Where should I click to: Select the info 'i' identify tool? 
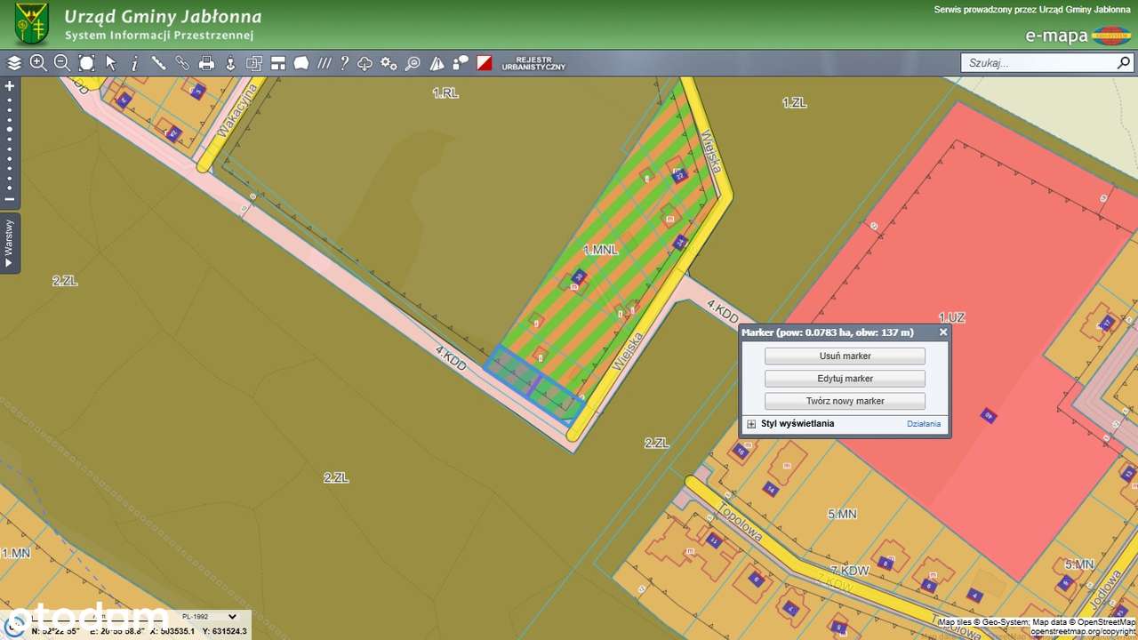pyautogui.click(x=134, y=63)
